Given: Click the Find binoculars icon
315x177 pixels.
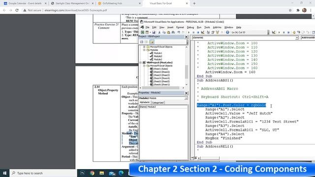Looking at the screenshot, I should 173,32.
